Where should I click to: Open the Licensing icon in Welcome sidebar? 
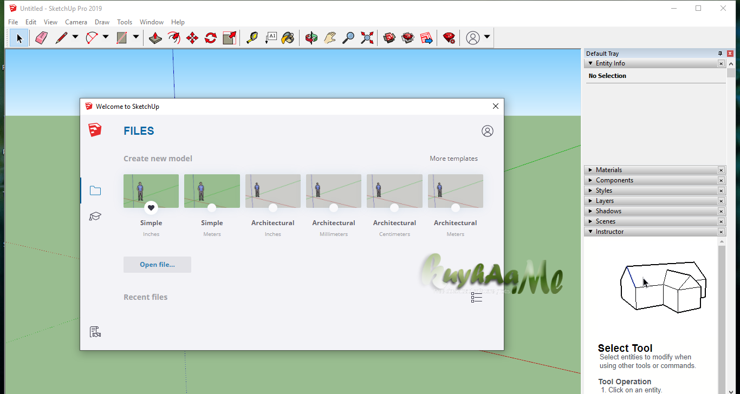pyautogui.click(x=95, y=332)
